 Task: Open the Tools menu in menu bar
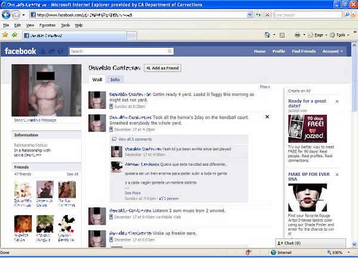coord(65,25)
